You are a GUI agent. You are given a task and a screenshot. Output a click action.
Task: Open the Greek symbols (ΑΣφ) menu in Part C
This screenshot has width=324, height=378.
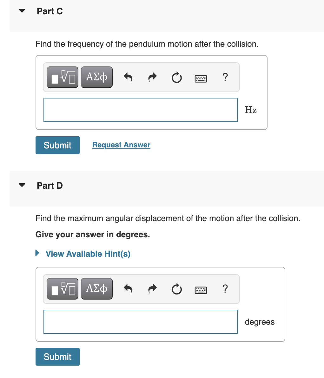[96, 77]
